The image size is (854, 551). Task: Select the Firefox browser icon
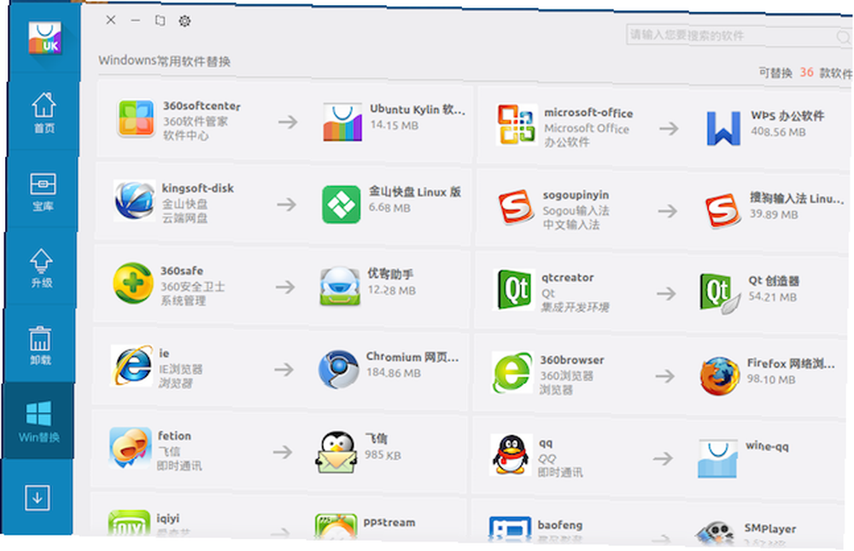[719, 376]
